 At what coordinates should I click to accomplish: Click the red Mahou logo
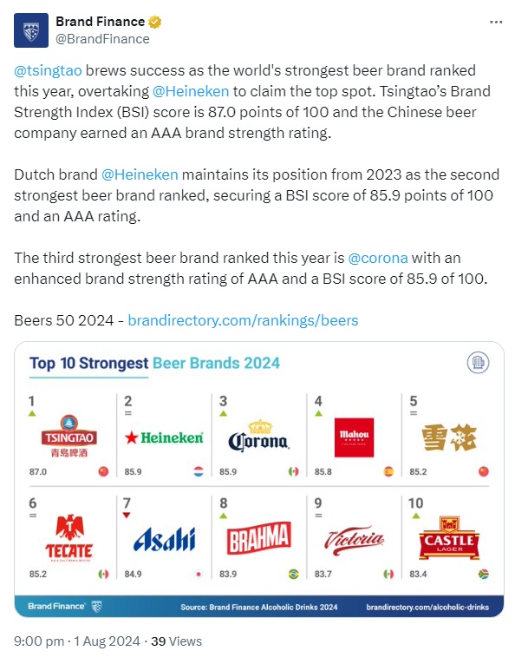pyautogui.click(x=354, y=437)
